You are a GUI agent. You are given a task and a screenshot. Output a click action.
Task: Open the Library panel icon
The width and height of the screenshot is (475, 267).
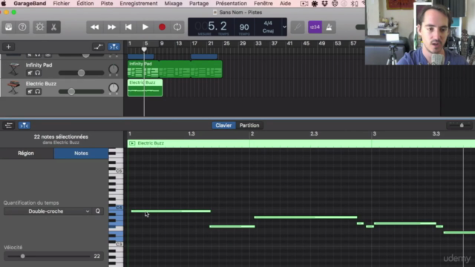point(8,27)
